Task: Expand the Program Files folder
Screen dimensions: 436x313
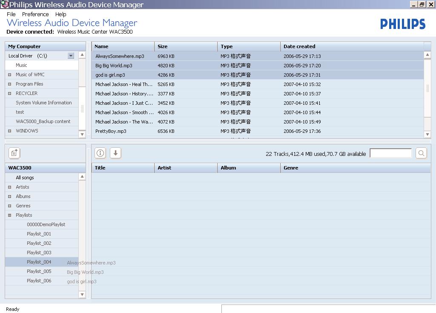Action: pyautogui.click(x=9, y=84)
